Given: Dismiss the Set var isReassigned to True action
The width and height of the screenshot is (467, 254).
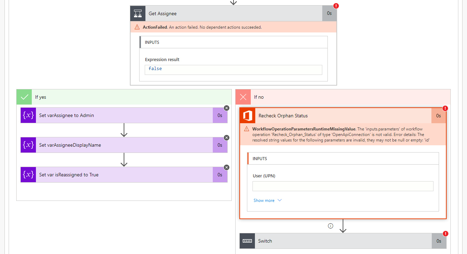Looking at the screenshot, I should 226,167.
